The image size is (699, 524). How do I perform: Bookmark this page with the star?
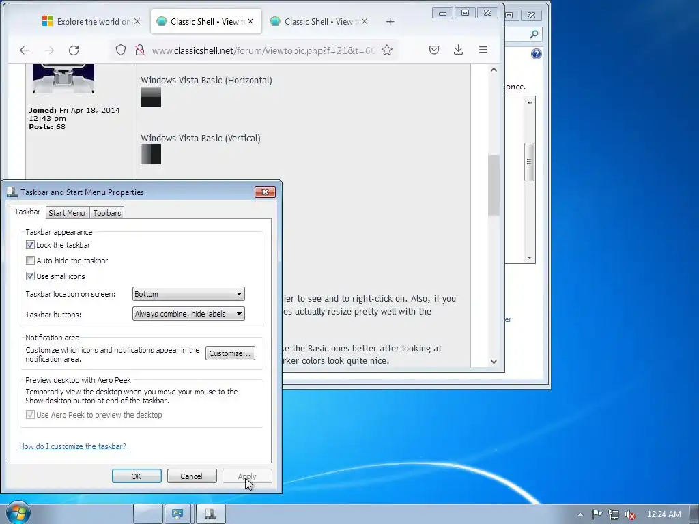coord(387,50)
